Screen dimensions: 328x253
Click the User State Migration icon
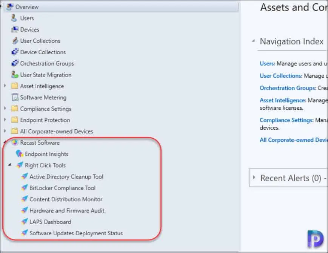tap(15, 75)
